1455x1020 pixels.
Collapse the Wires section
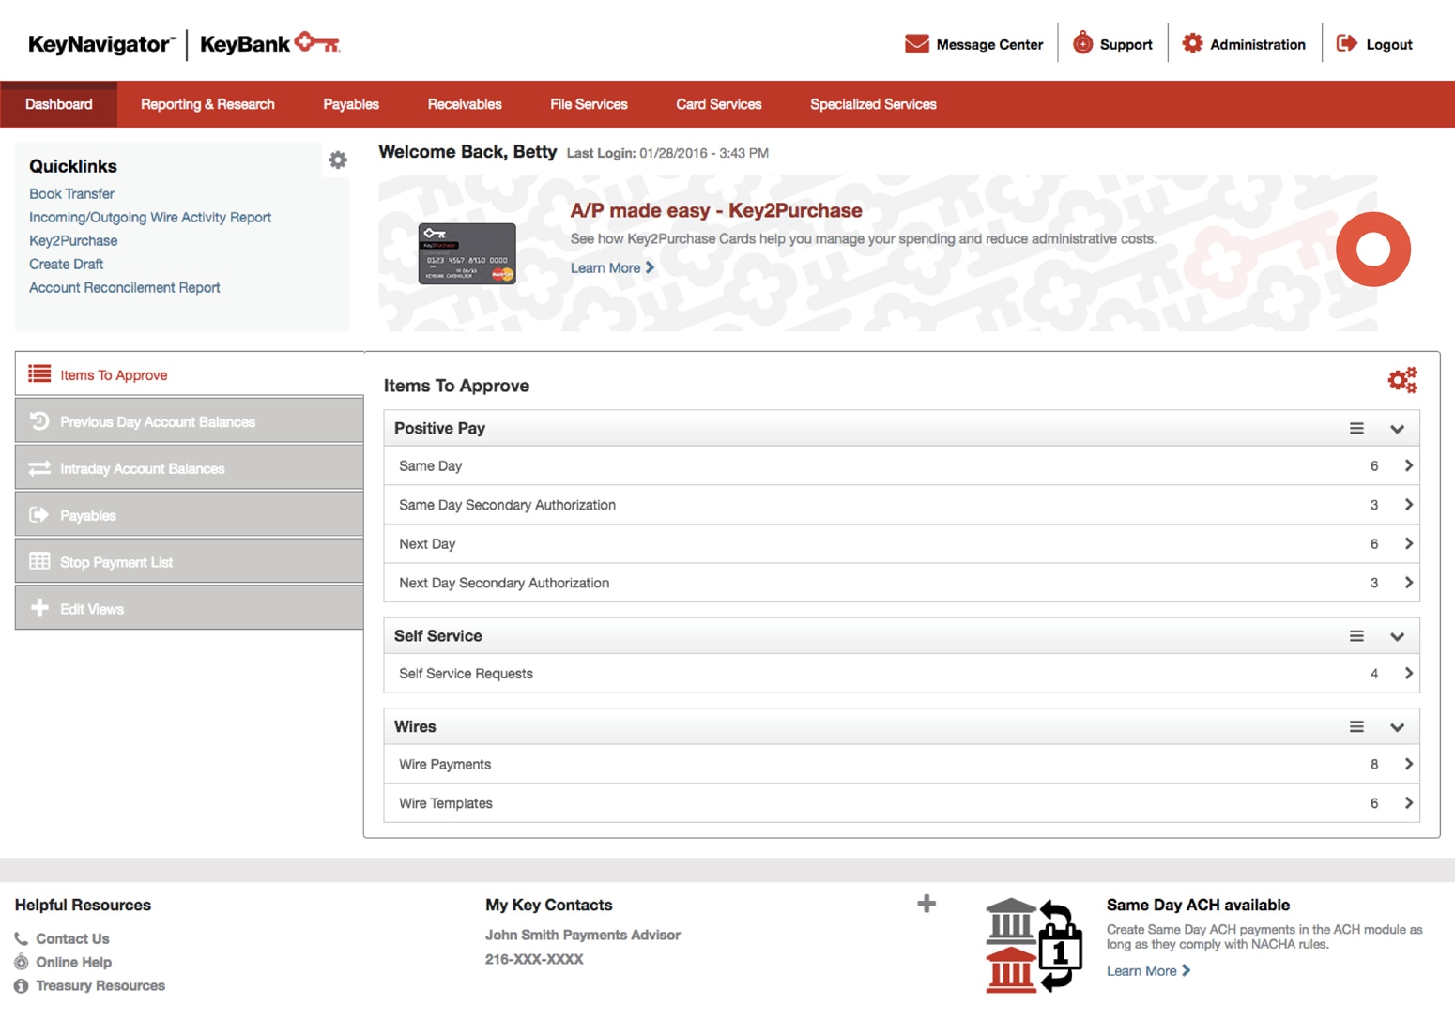(x=1397, y=728)
